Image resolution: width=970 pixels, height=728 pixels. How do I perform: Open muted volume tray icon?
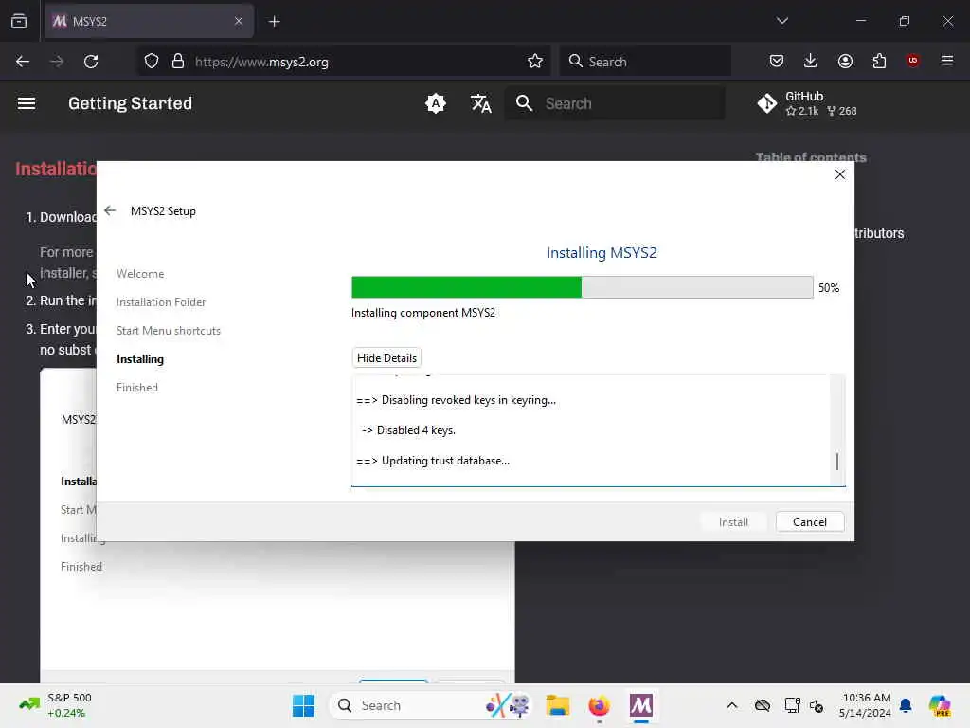coord(817,705)
